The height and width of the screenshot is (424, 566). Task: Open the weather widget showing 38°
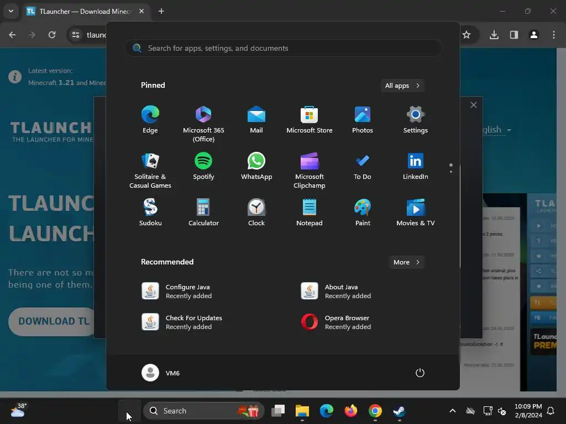pyautogui.click(x=18, y=410)
